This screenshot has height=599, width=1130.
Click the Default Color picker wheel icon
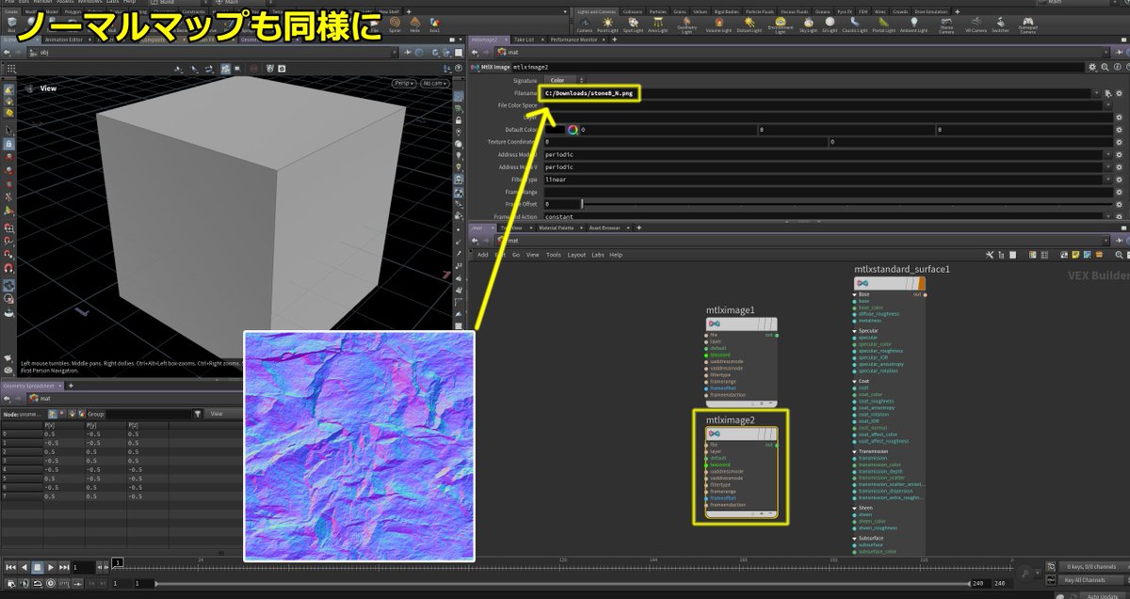(x=572, y=130)
